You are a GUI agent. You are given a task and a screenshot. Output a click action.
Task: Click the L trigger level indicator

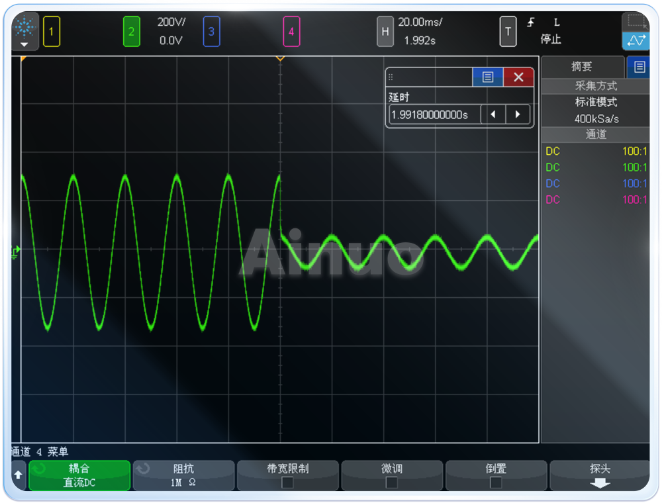[x=557, y=23]
